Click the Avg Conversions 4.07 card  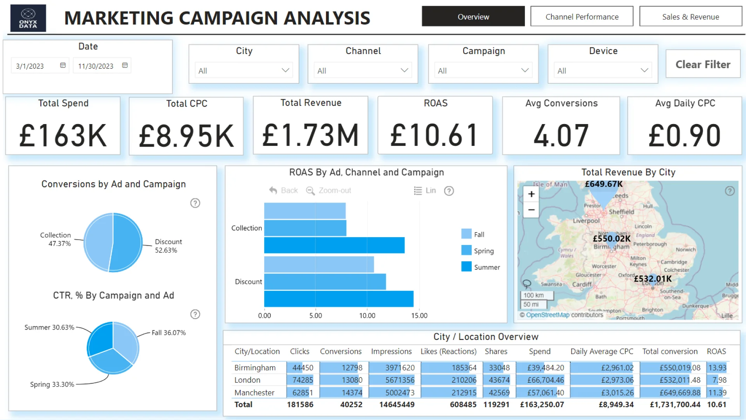[561, 126]
